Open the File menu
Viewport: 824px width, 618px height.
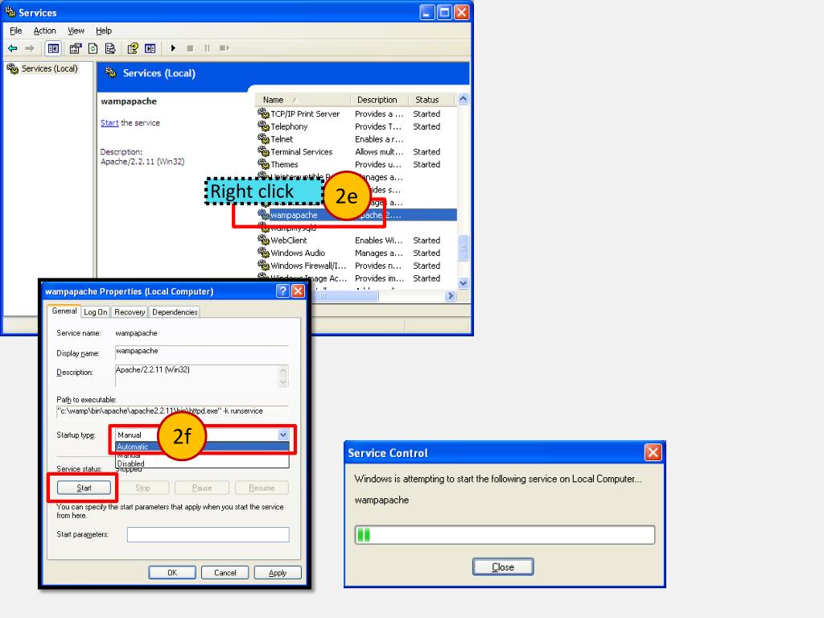(16, 31)
